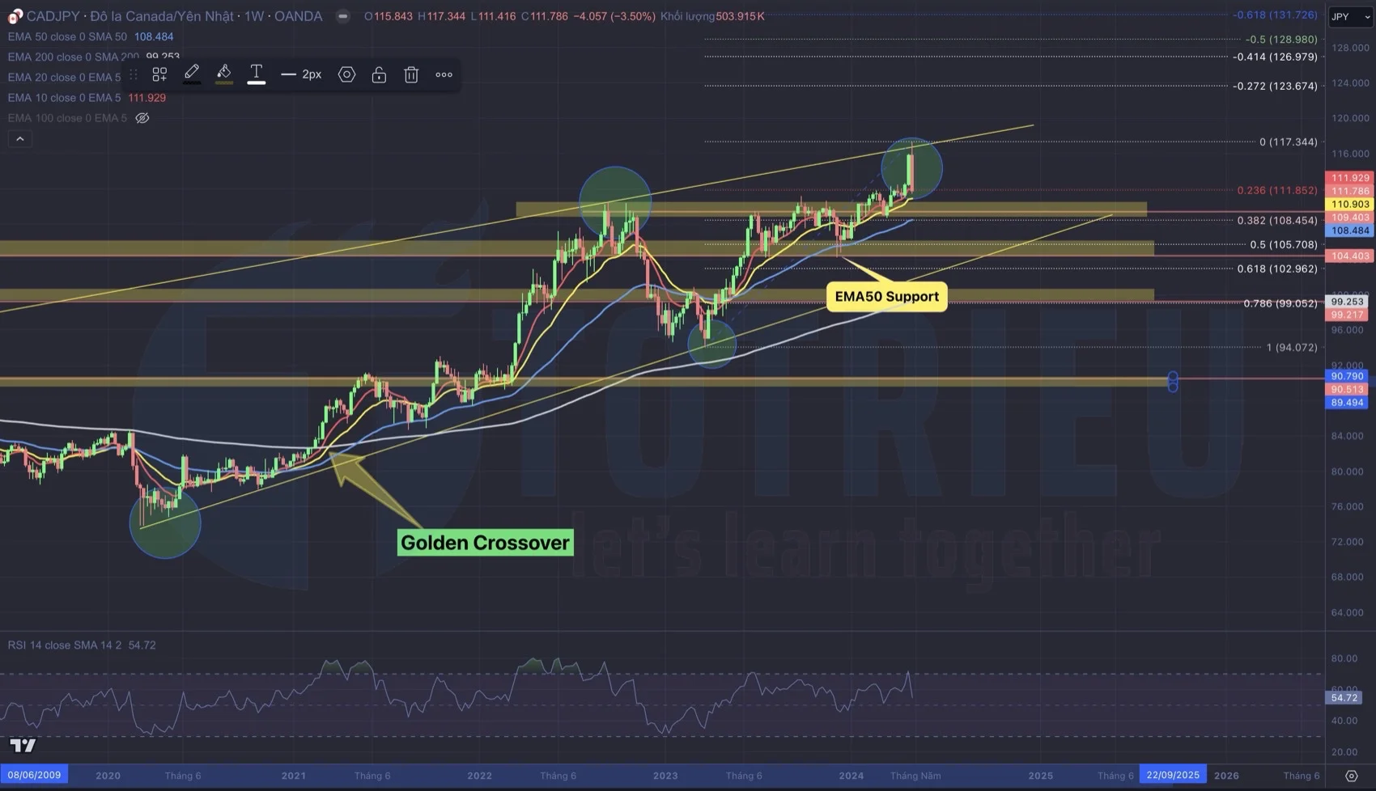Viewport: 1376px width, 791px height.
Task: Lock the selected drawing
Action: [x=379, y=74]
